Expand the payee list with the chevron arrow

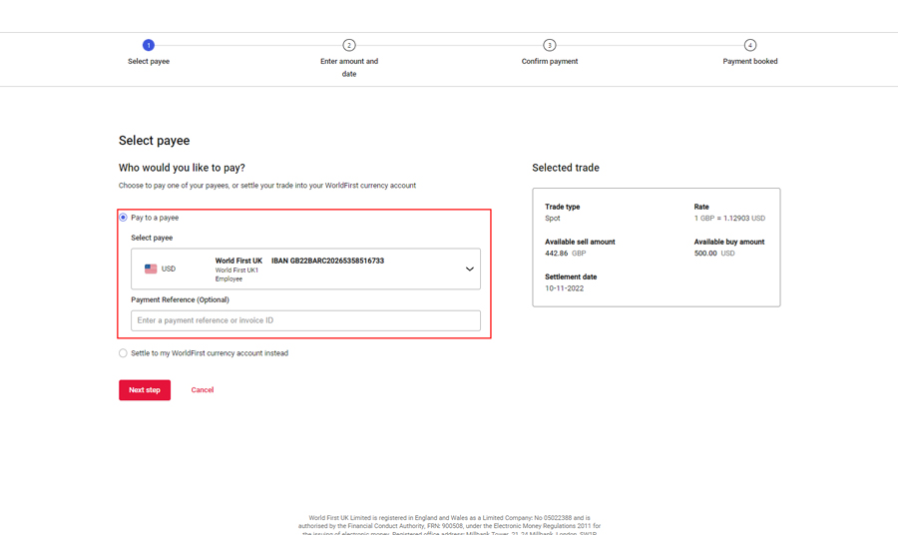click(x=469, y=268)
